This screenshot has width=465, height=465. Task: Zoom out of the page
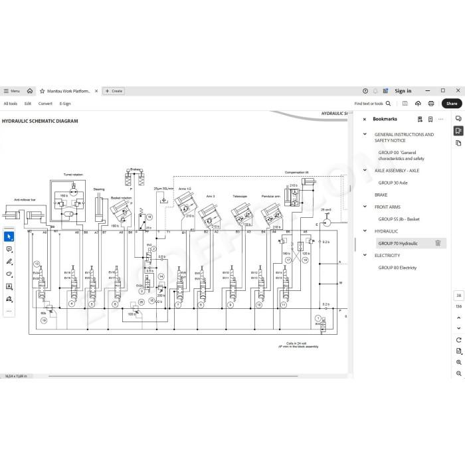click(458, 373)
